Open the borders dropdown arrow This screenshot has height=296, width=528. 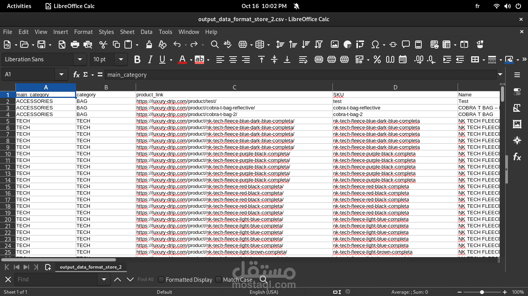coord(483,59)
